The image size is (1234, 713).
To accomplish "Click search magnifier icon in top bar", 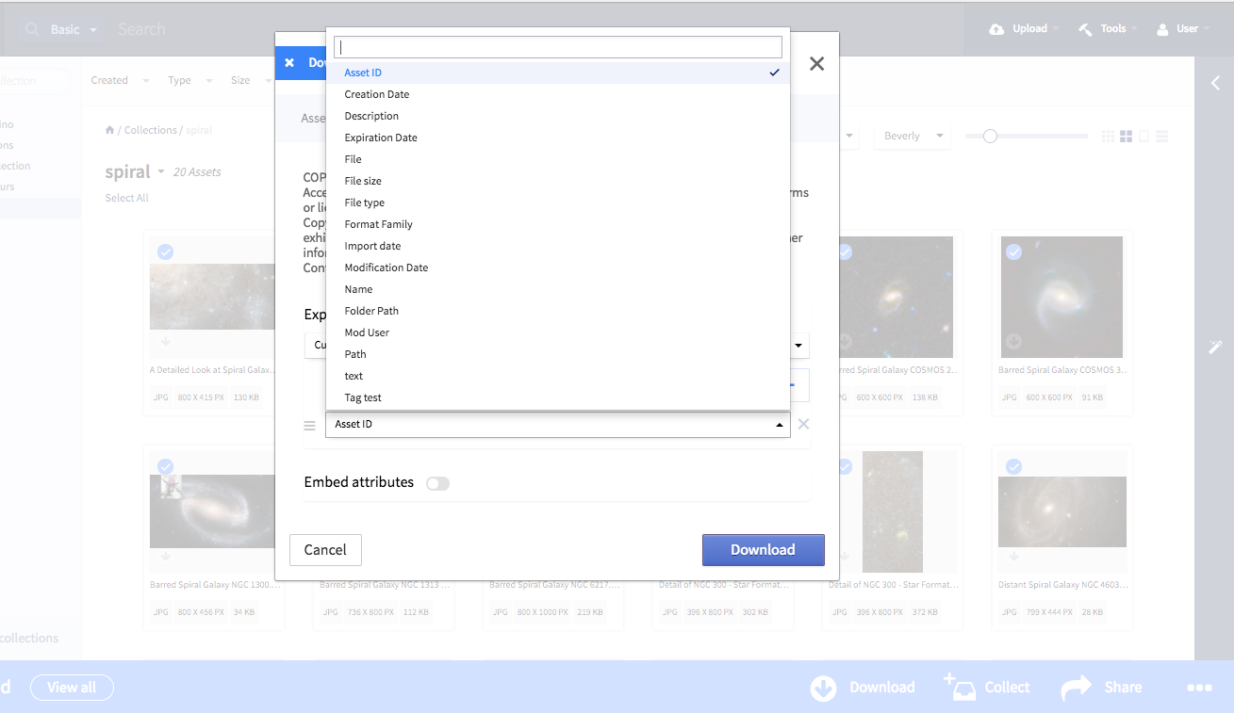I will click(x=33, y=30).
